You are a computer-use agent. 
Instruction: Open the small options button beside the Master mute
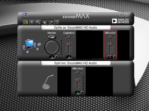coord(56,57)
